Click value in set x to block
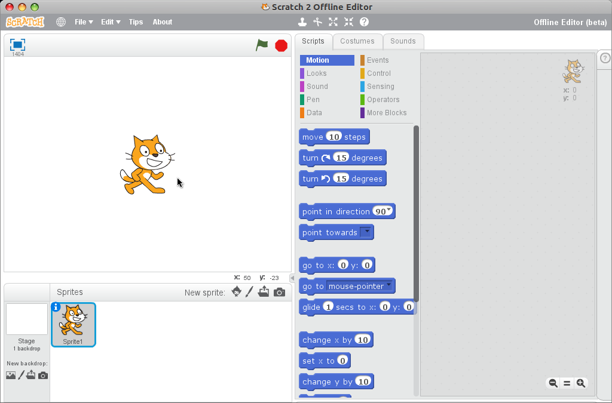The image size is (612, 403). 342,361
